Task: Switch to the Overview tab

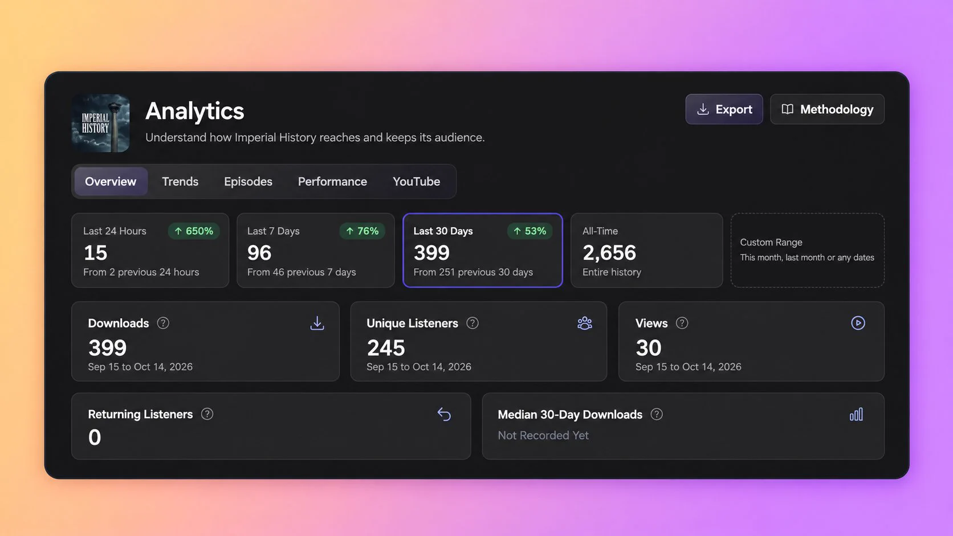Action: pos(111,182)
